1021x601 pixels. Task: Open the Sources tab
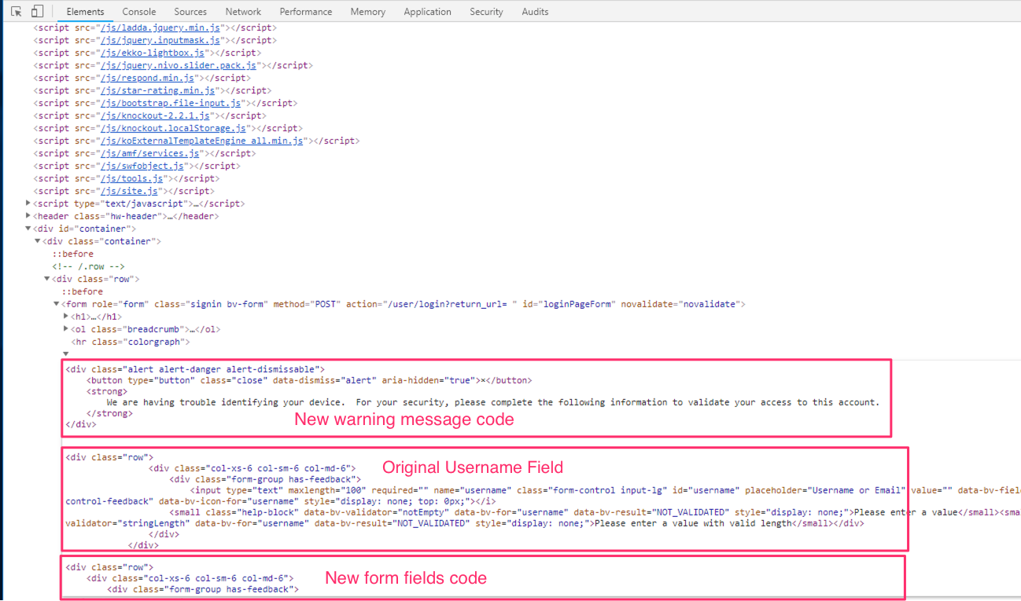[190, 12]
